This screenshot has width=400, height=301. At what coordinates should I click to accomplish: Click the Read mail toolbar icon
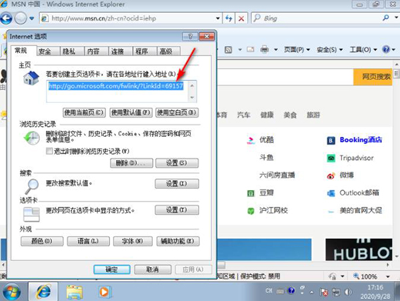(251, 49)
